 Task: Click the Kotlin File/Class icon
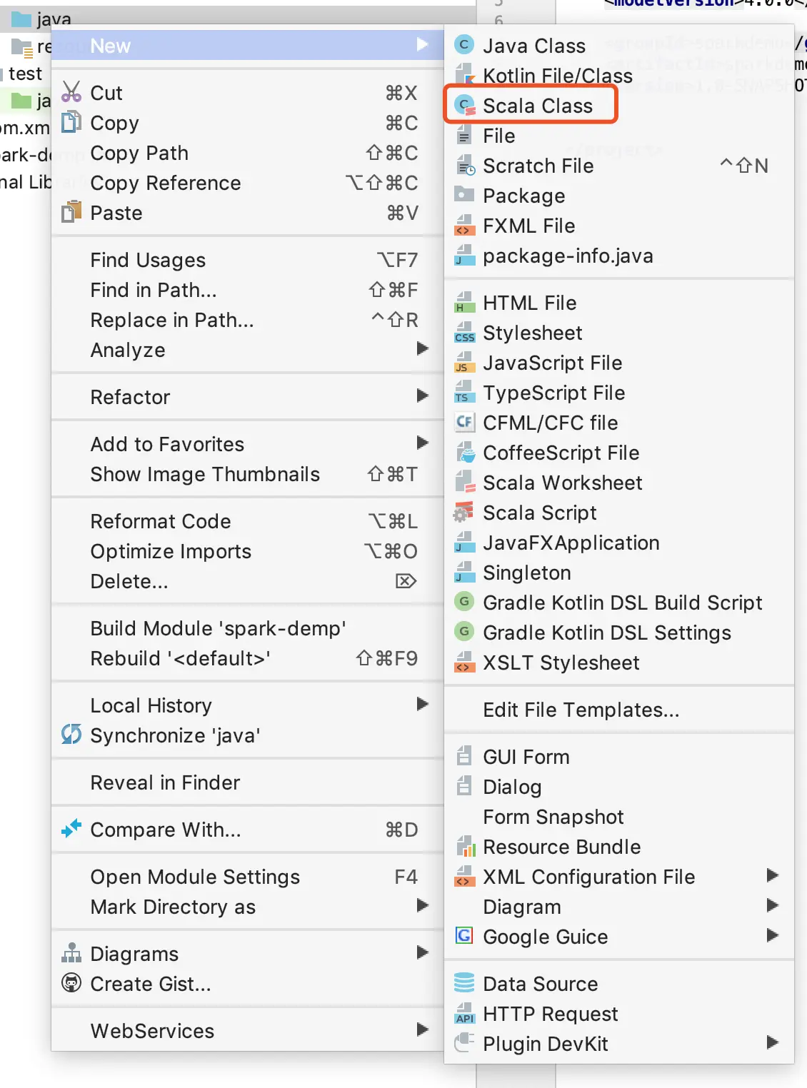point(465,76)
